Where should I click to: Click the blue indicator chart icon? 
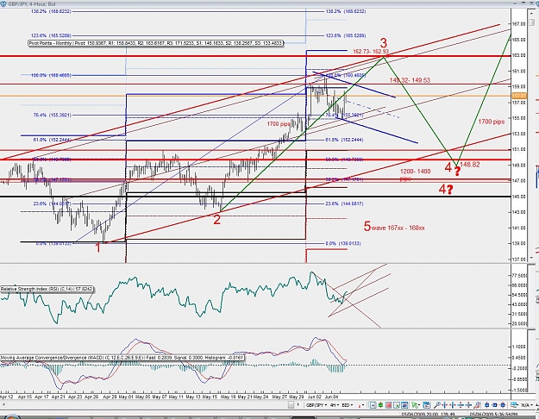tap(404, 405)
